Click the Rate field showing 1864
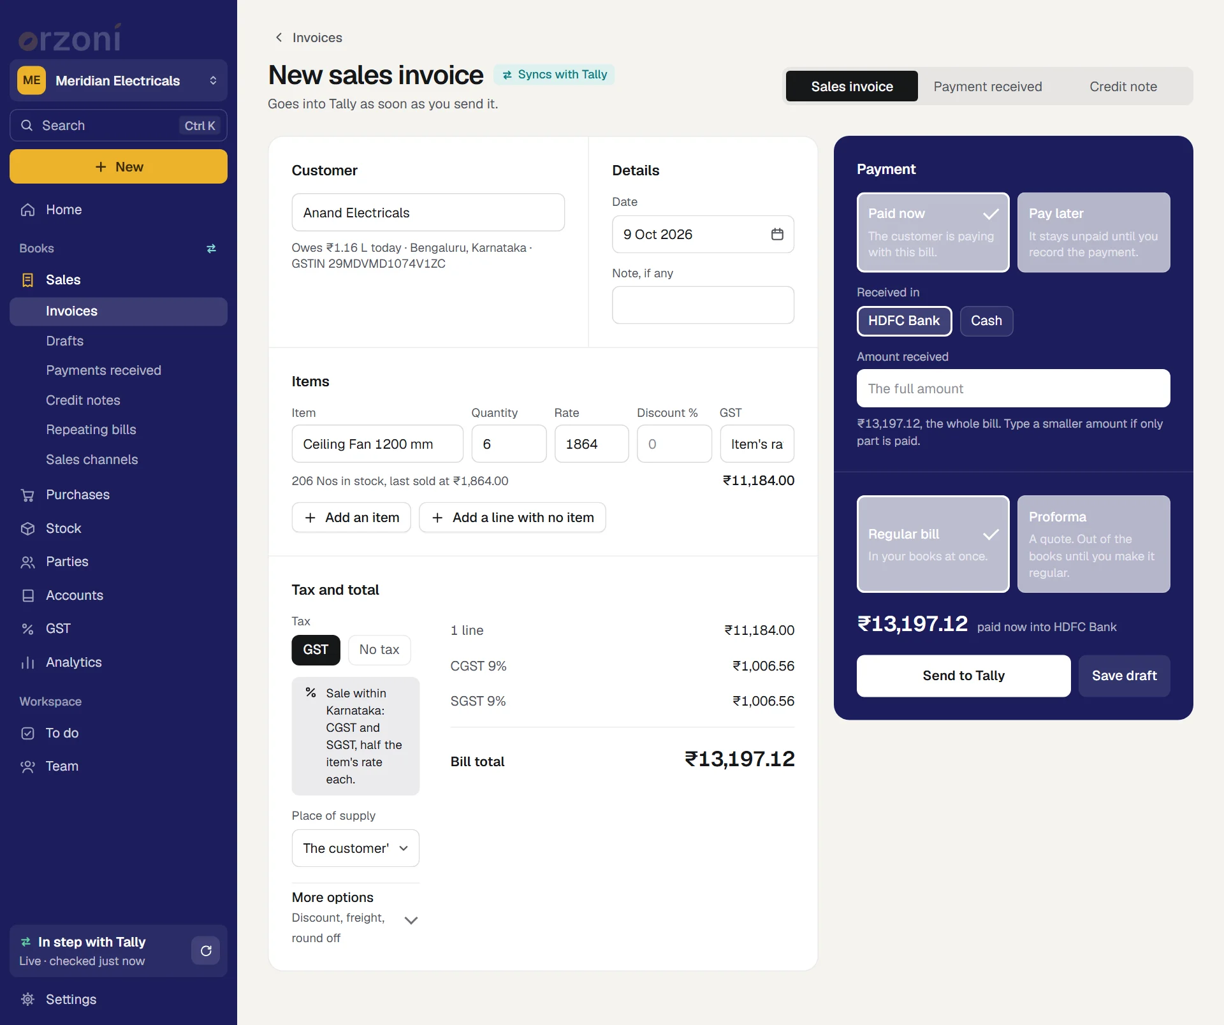Image resolution: width=1224 pixels, height=1025 pixels. click(592, 444)
